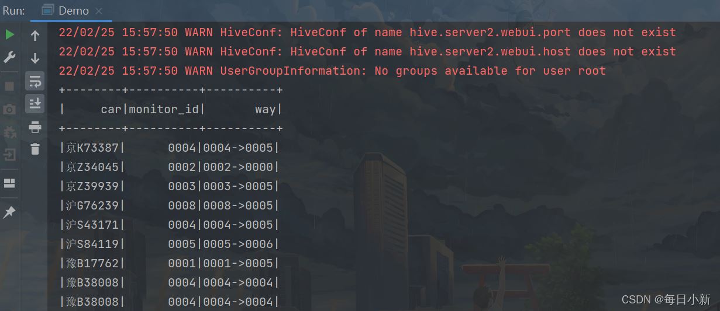Open run configuration via the wrench icon

[9, 57]
